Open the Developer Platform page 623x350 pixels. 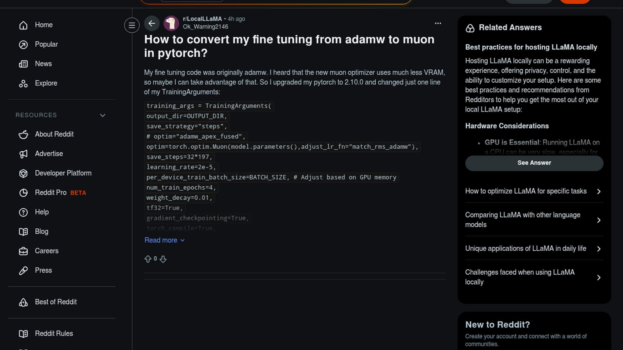[x=63, y=173]
